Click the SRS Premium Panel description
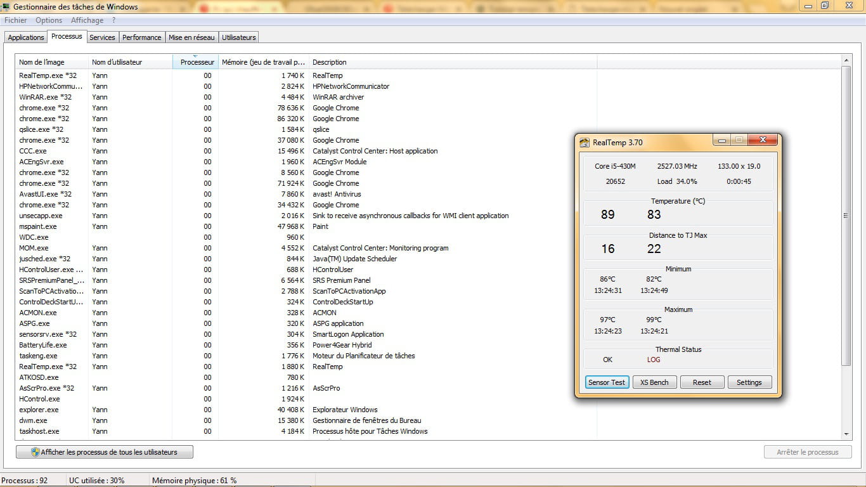The height and width of the screenshot is (487, 866). 342,280
